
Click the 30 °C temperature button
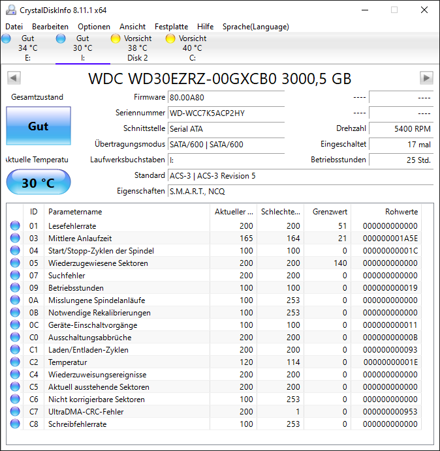coord(39,182)
